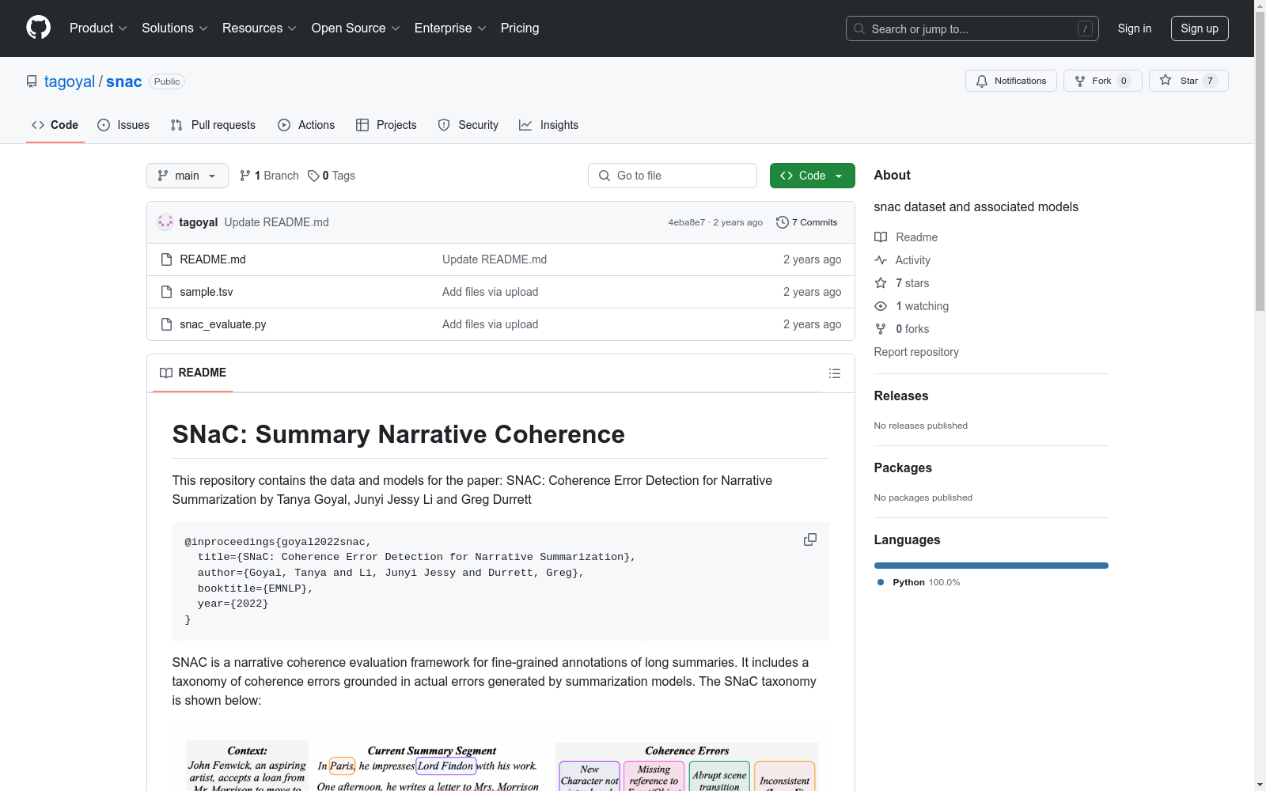This screenshot has height=791, width=1266.
Task: Open the Solutions dropdown menu
Action: click(175, 28)
